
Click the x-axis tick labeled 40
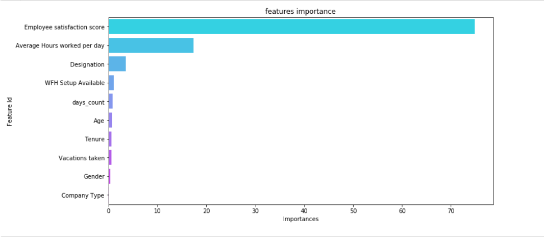[x=304, y=210]
